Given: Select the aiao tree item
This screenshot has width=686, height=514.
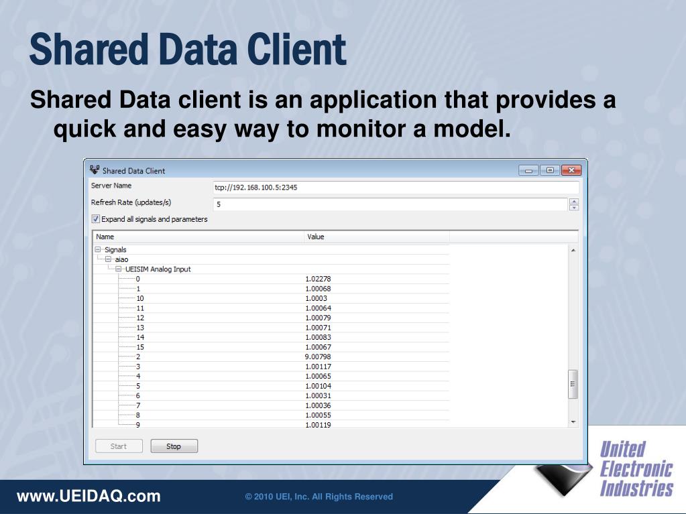Looking at the screenshot, I should pos(121,259).
